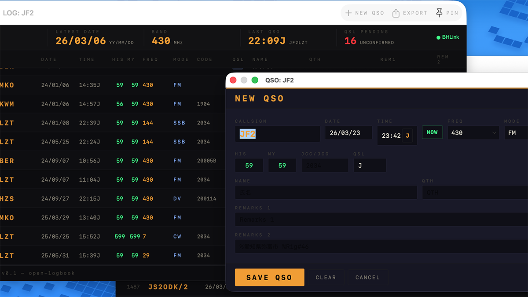
Task: Click the Pin pushpin icon
Action: pyautogui.click(x=439, y=13)
